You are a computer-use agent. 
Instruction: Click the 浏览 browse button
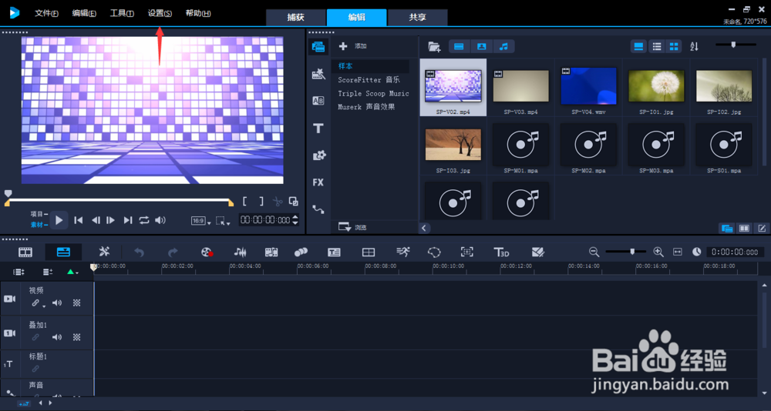coord(353,227)
